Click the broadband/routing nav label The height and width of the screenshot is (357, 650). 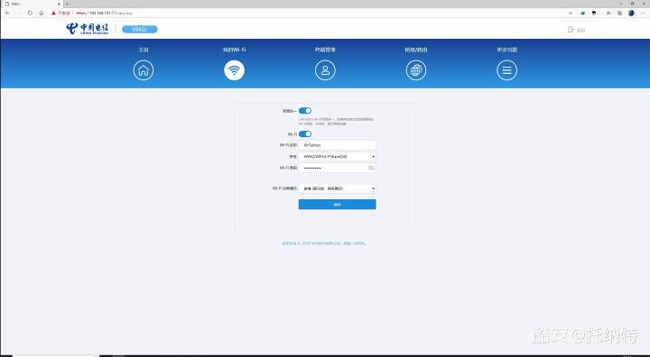click(x=416, y=50)
